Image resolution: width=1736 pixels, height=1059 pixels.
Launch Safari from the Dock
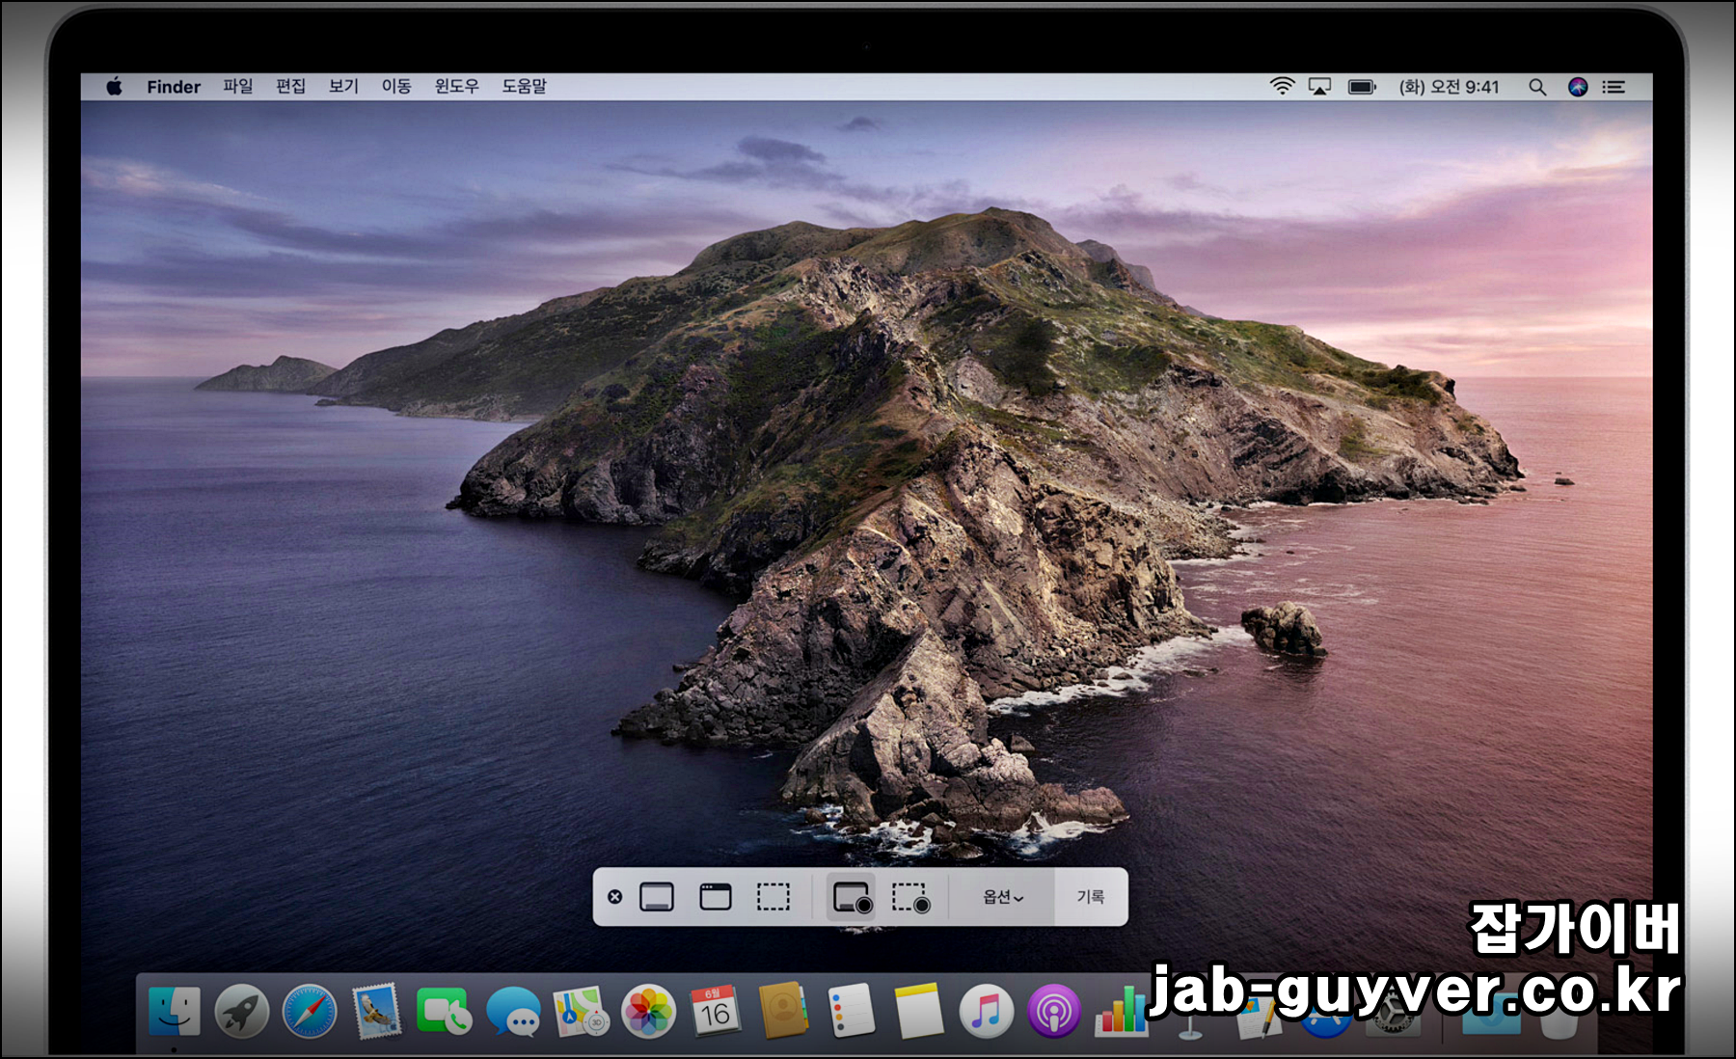pos(310,1011)
